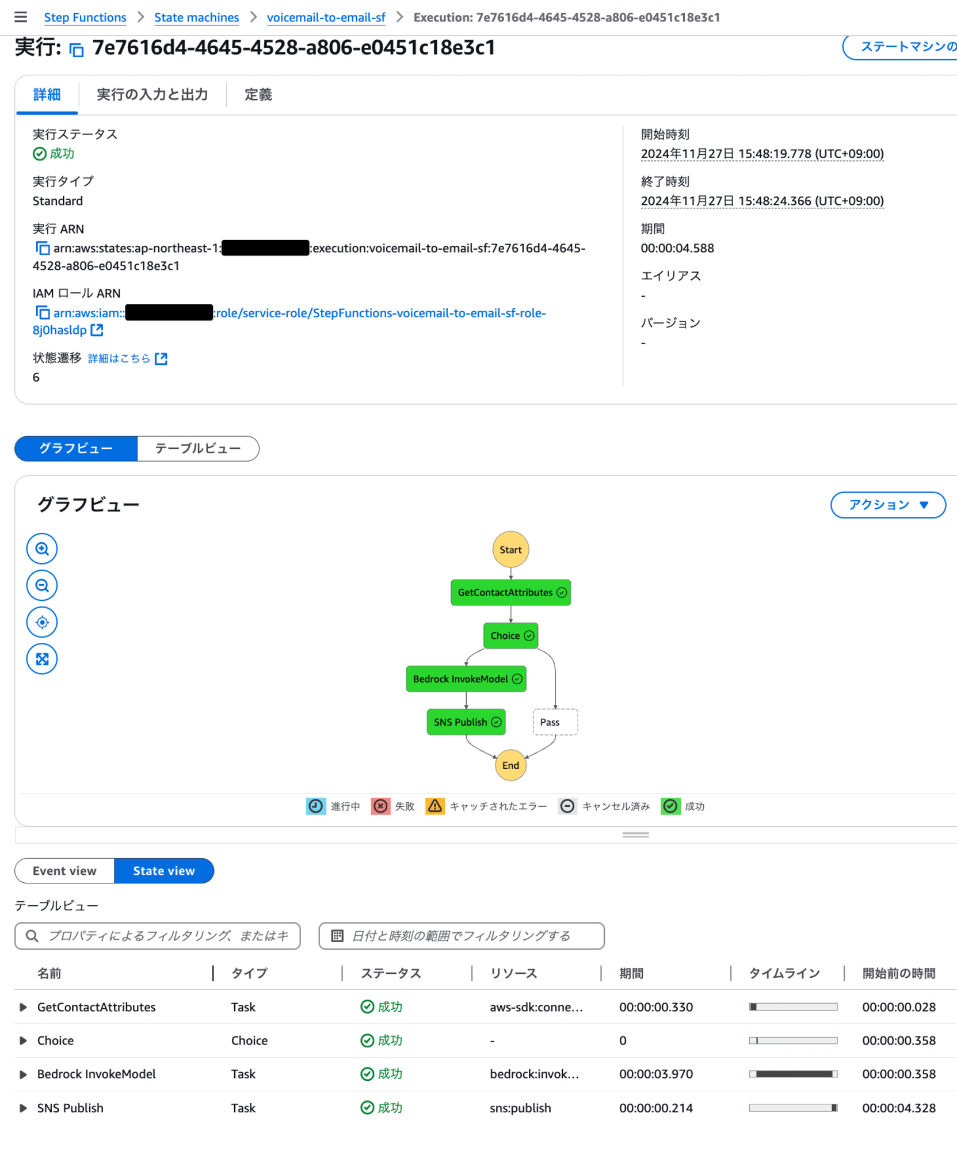Switch to テーブルビュー toggle

tap(198, 448)
